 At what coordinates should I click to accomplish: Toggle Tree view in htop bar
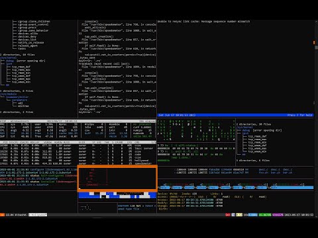point(213,188)
